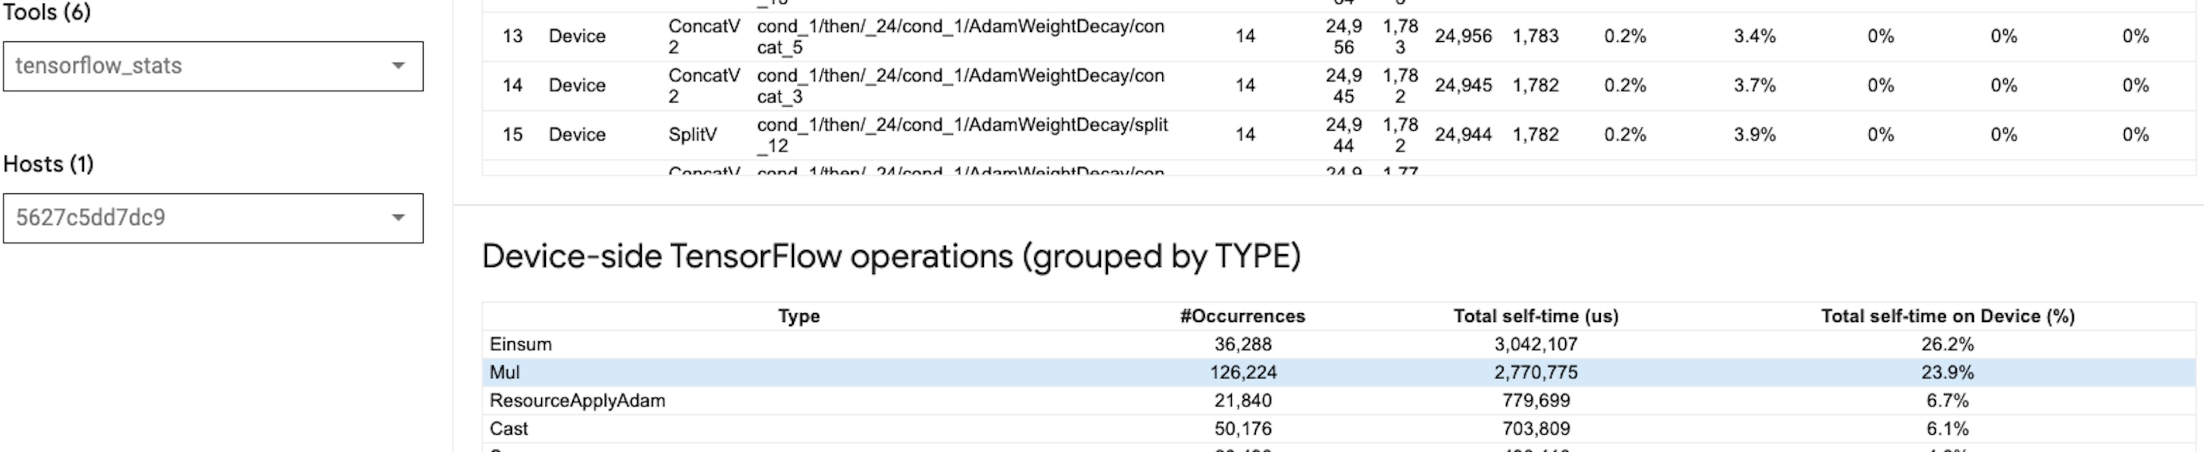Image resolution: width=2204 pixels, height=452 pixels.
Task: Click ResourceApplyAdam percentage 6.7%
Action: [1947, 401]
